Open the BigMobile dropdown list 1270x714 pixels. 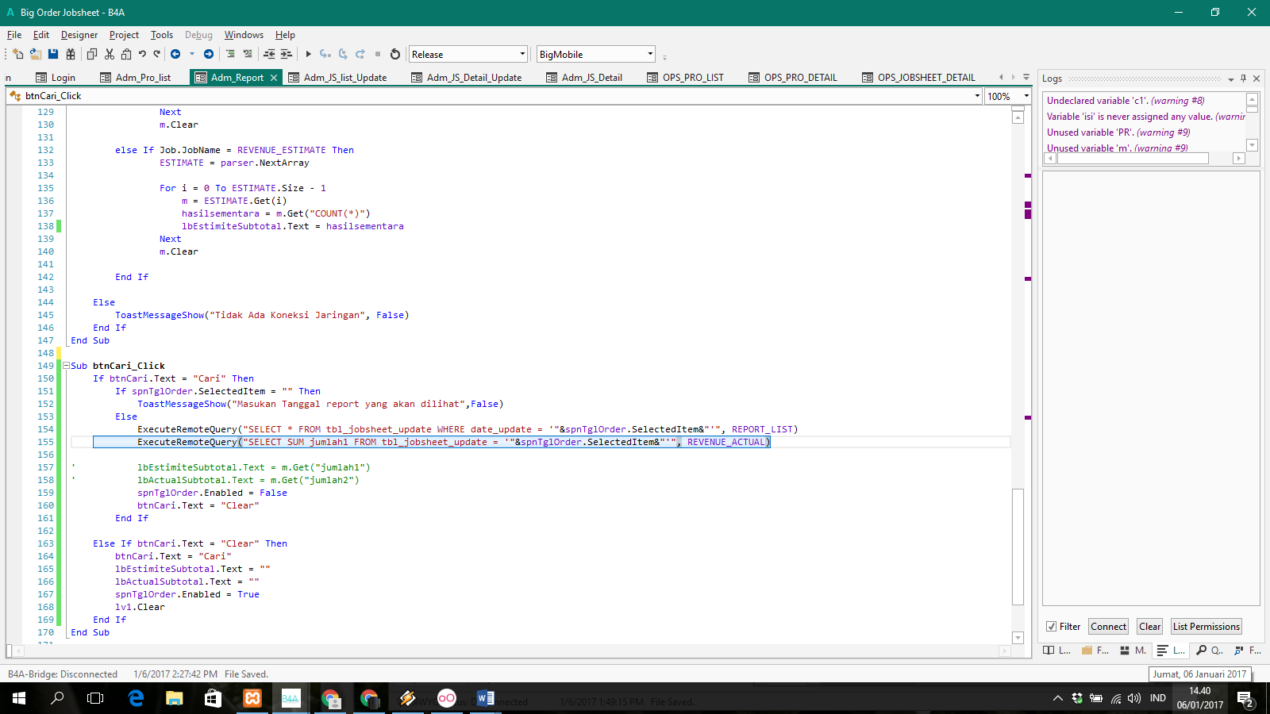595,54
